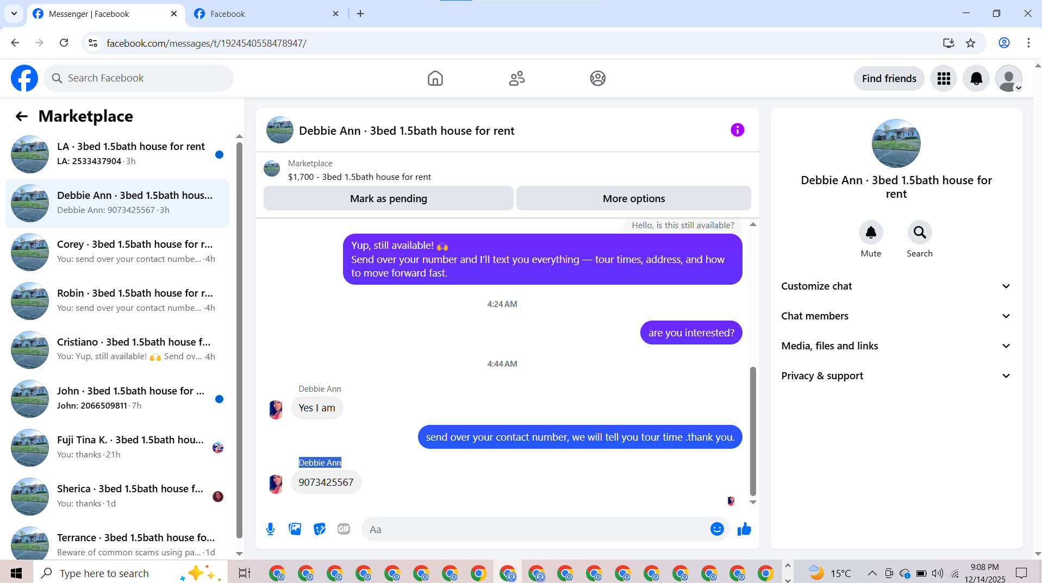Viewport: 1042px width, 583px height.
Task: Open a new browser tab
Action: (x=360, y=14)
